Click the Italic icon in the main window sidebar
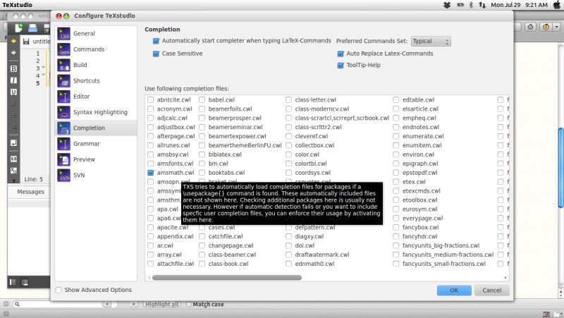564x318 pixels. (x=13, y=80)
